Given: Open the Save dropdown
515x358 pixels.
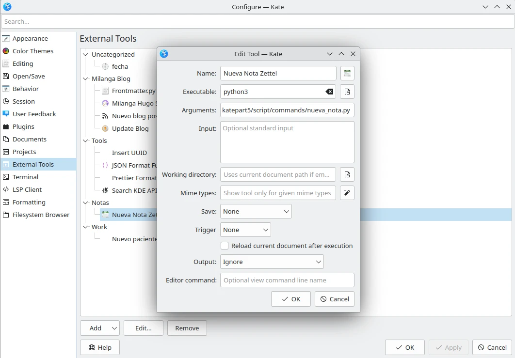Looking at the screenshot, I should point(256,211).
